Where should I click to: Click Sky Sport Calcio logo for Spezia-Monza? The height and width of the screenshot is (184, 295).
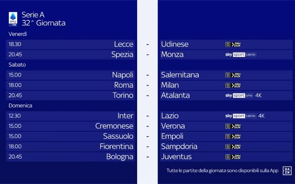coord(240,55)
